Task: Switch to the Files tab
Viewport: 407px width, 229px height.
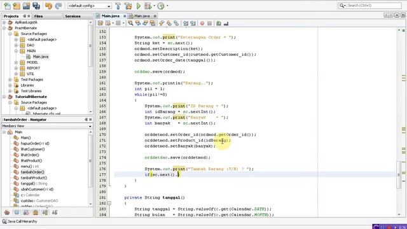Action: (38, 16)
